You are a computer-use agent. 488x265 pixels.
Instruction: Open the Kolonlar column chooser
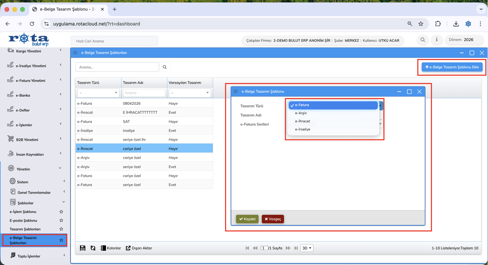click(111, 248)
